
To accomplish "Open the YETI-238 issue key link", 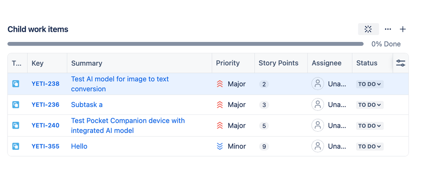I will coord(46,84).
